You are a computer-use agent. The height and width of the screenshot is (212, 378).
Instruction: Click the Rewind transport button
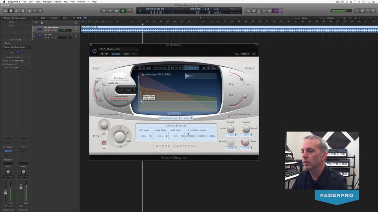pos(104,11)
